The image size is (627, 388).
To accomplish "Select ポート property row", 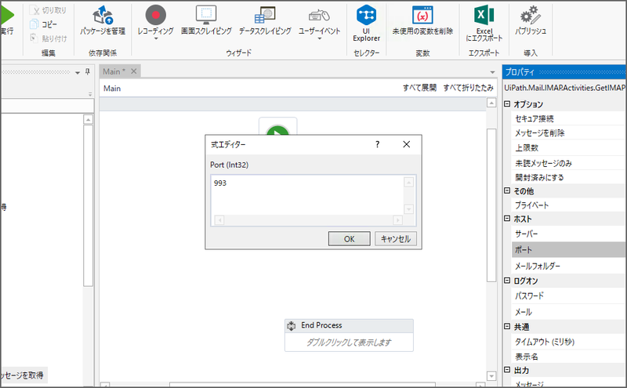I will coord(568,249).
